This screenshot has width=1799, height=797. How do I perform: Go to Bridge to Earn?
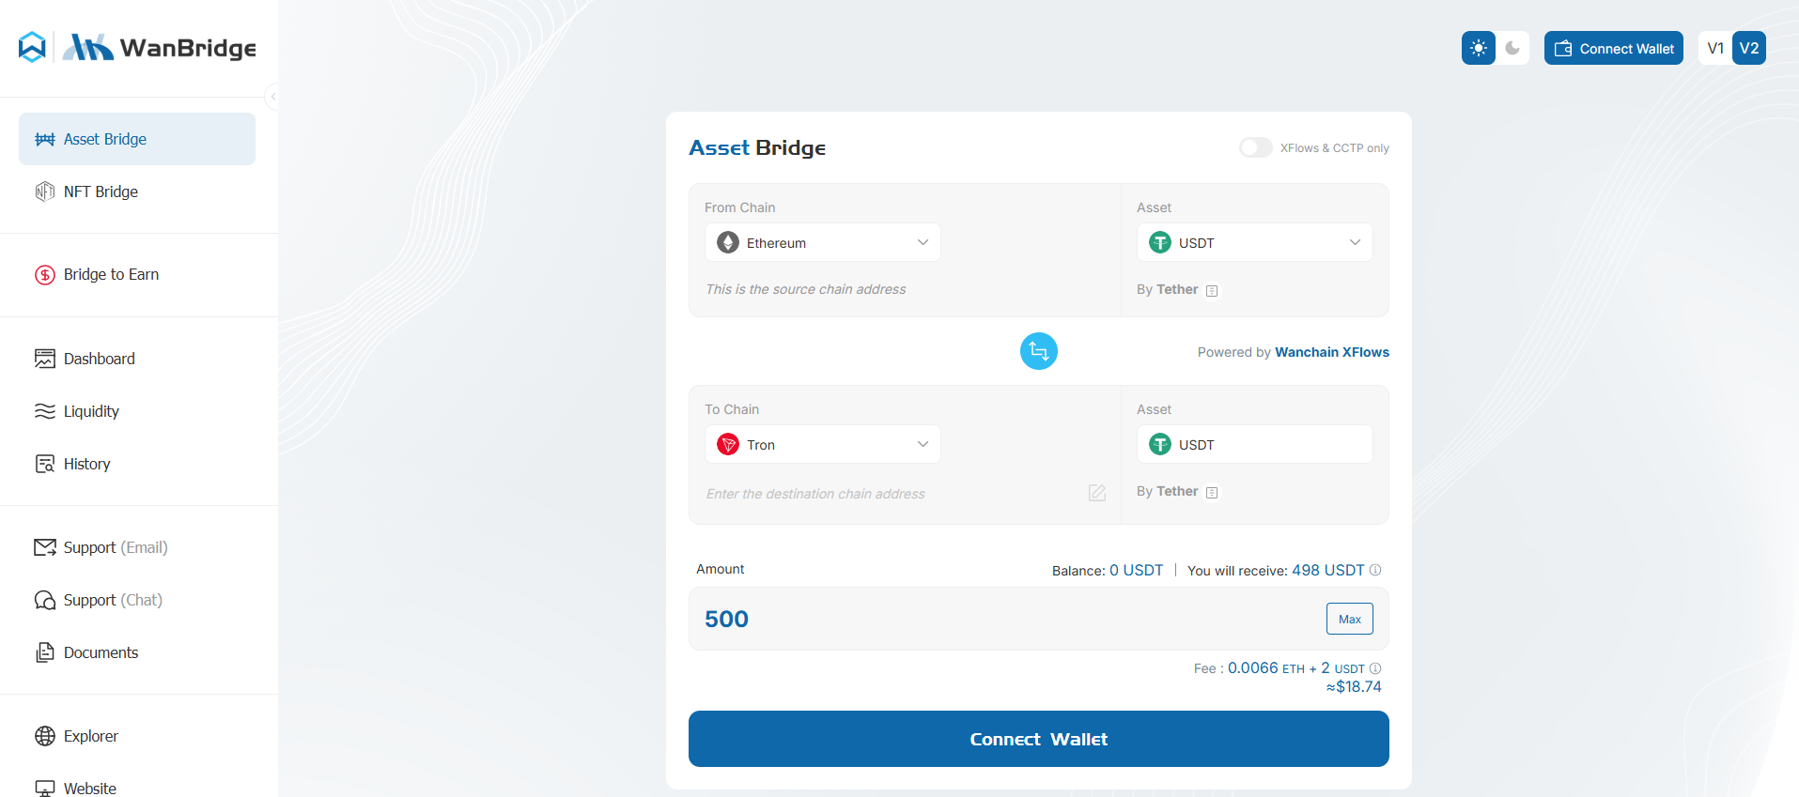click(137, 274)
